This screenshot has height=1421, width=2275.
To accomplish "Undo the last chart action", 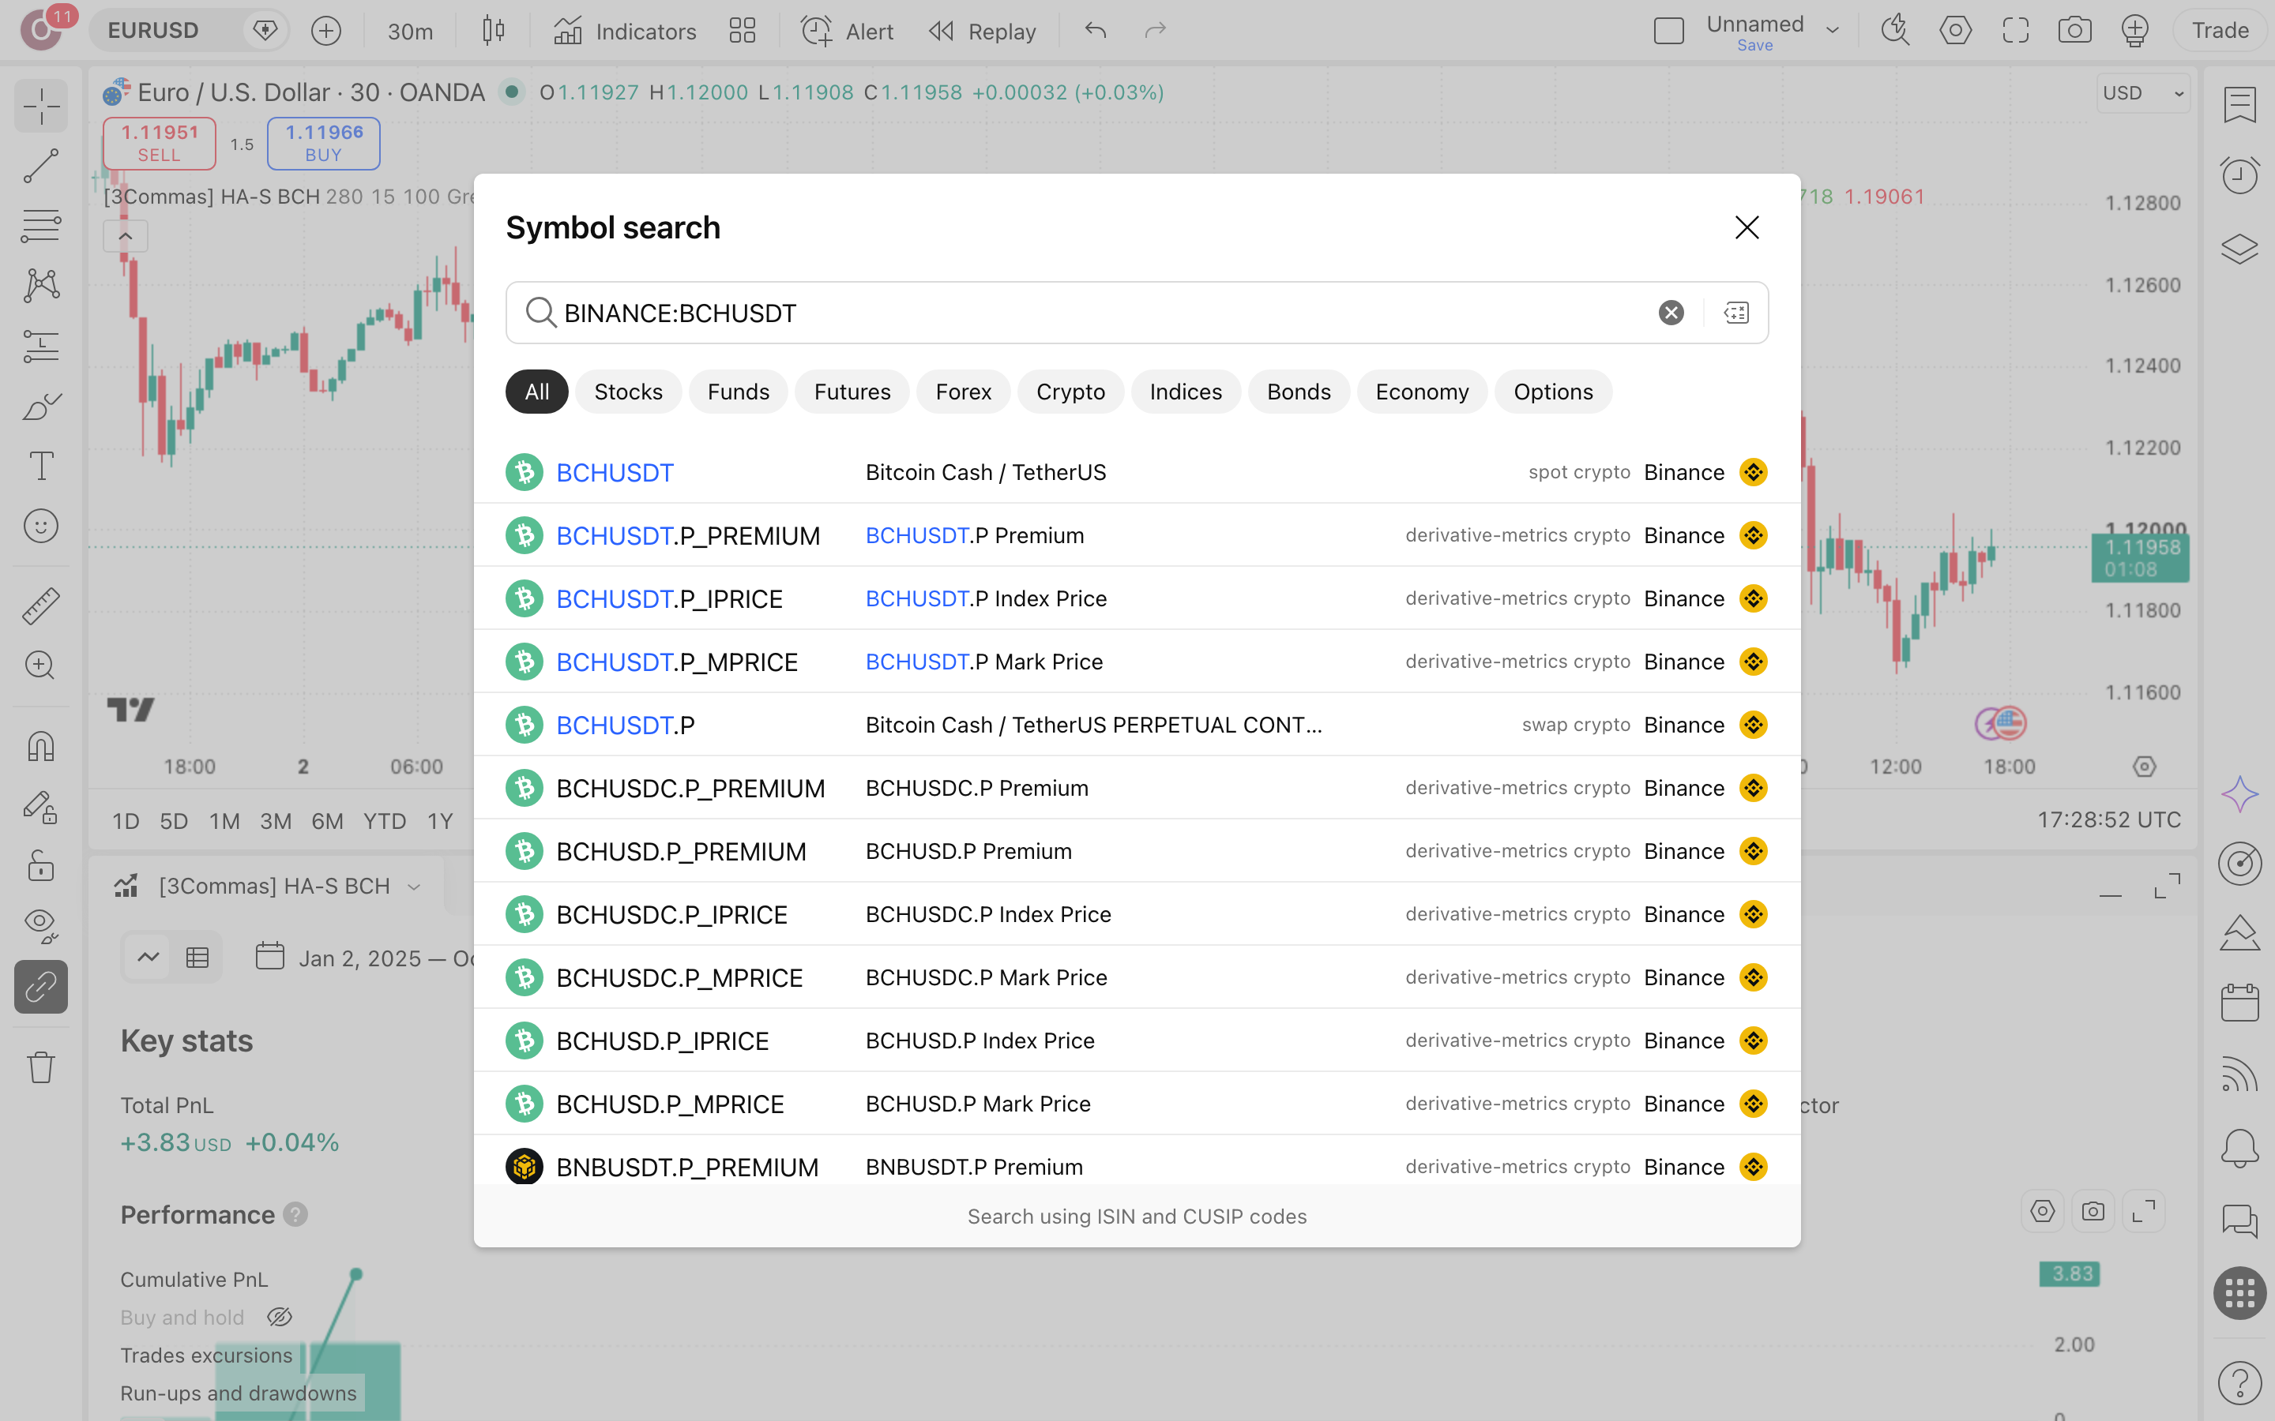I will [x=1095, y=31].
